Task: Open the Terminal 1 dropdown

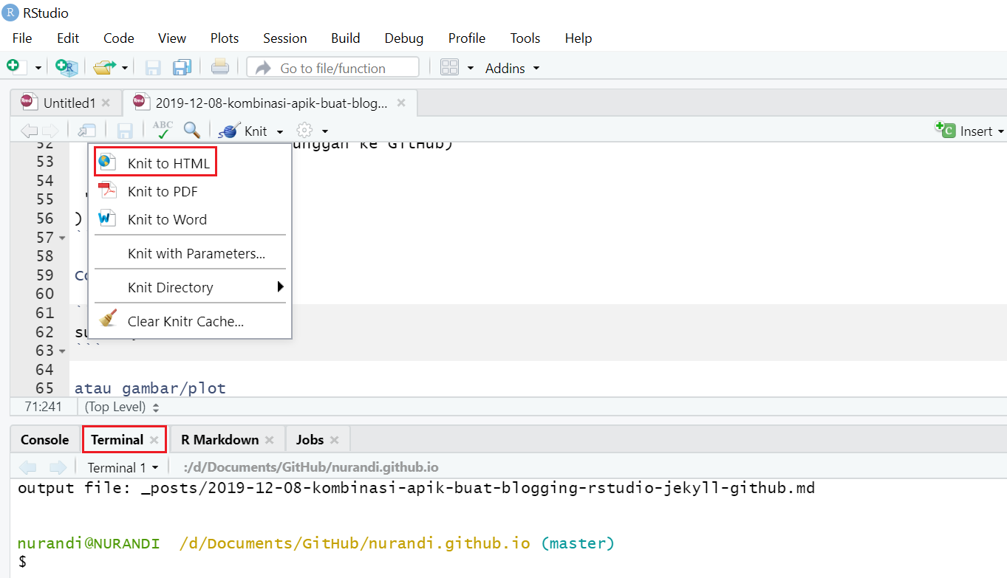Action: (x=123, y=467)
